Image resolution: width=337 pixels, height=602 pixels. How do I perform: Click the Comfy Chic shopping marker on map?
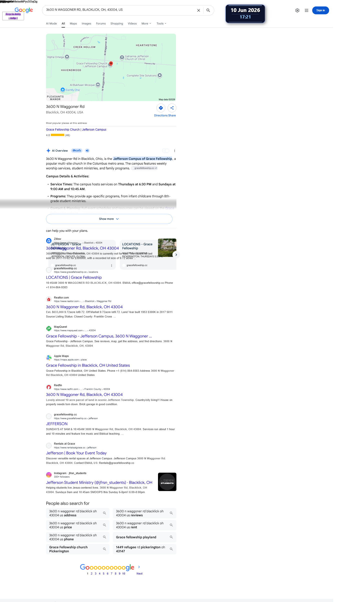click(x=63, y=90)
